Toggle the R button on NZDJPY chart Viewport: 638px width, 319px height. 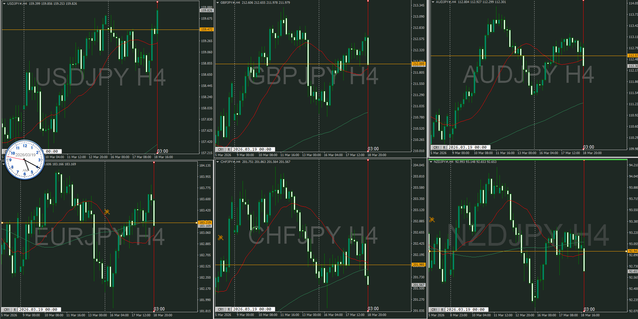pyautogui.click(x=442, y=309)
